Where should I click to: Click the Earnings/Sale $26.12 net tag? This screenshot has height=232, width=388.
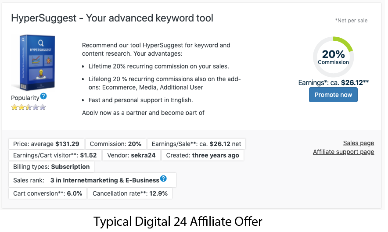[196, 144]
